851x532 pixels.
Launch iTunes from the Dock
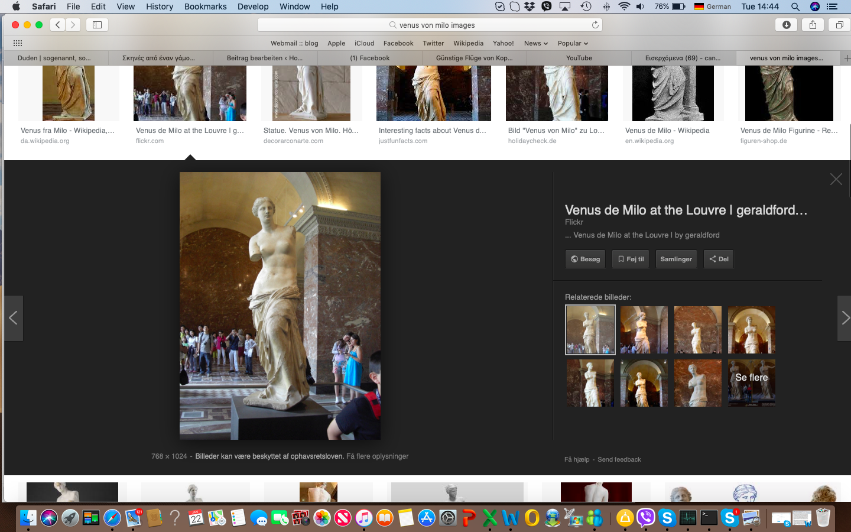364,518
